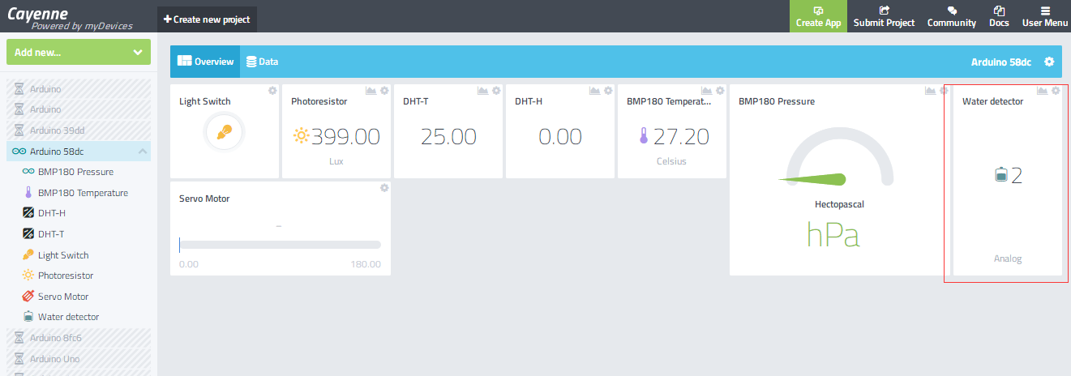
Task: Click the BMP180 Pressure gauge
Action: (840, 156)
